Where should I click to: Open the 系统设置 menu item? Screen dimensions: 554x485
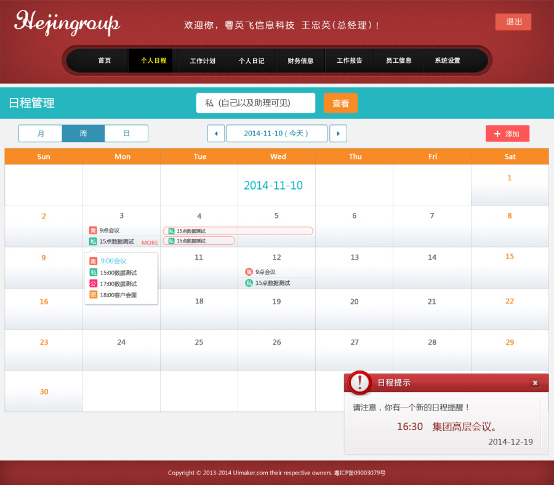pyautogui.click(x=448, y=61)
